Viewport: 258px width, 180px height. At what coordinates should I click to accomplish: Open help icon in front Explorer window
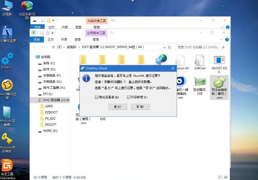[227, 40]
